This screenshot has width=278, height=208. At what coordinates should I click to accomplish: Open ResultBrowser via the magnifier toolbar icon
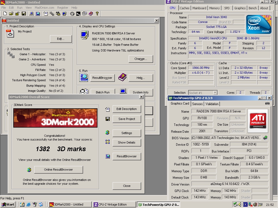(x=38, y=14)
